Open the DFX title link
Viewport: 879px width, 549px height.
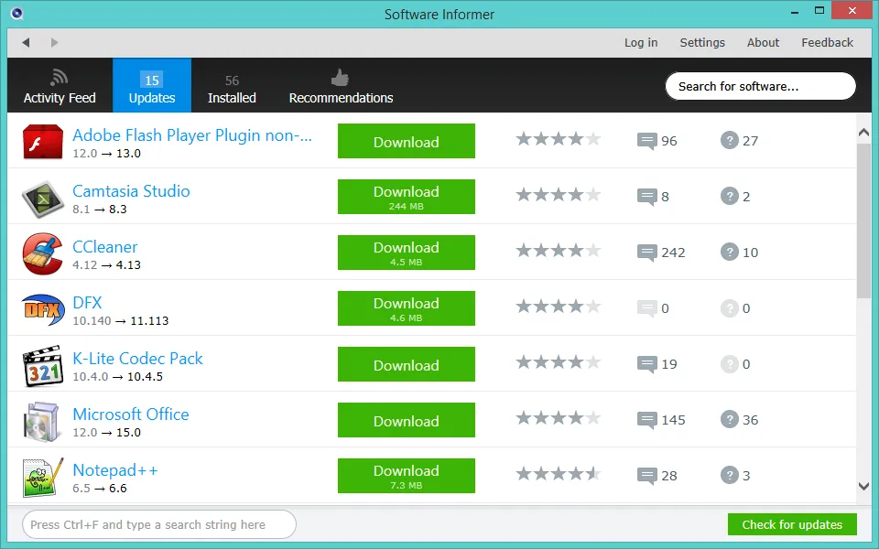tap(88, 303)
